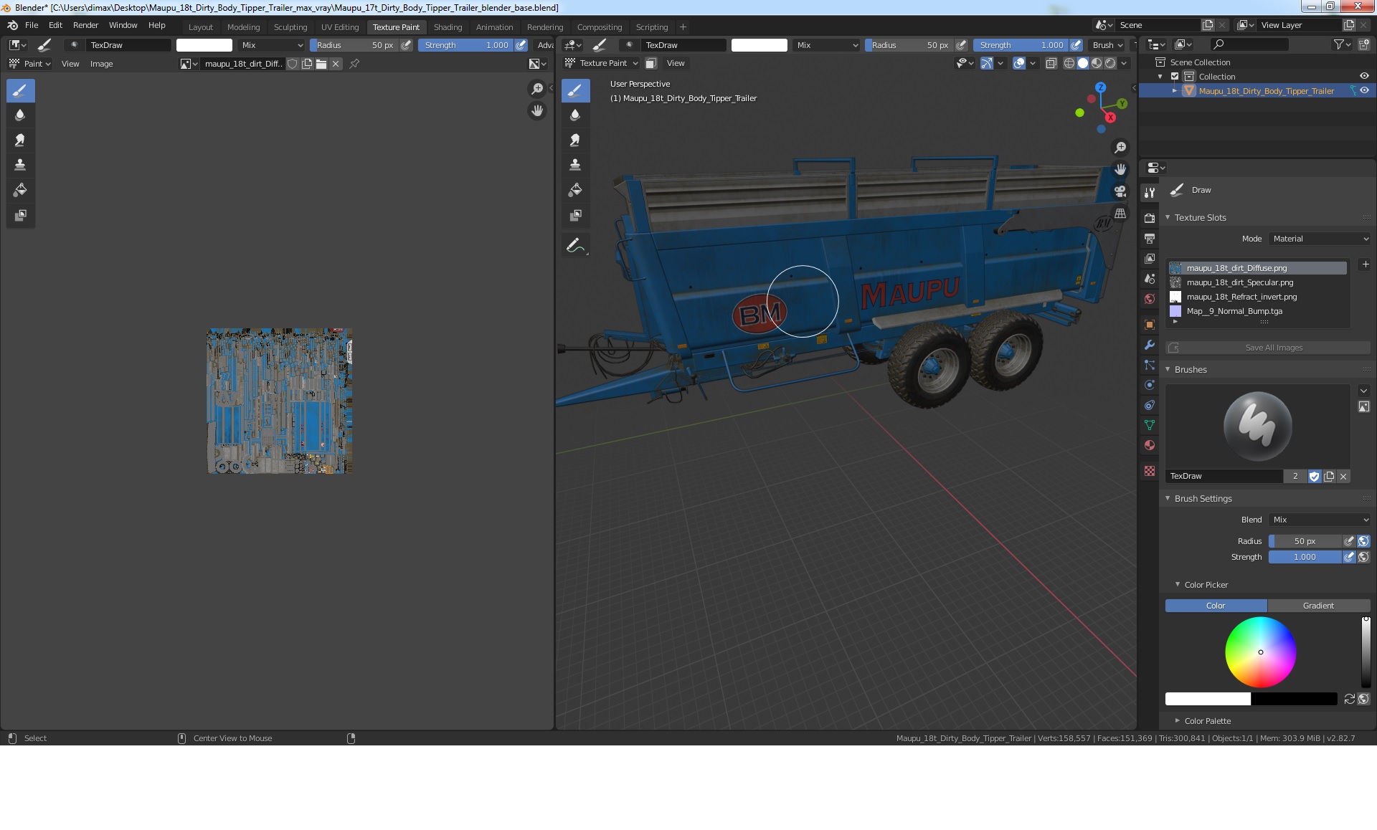1377x830 pixels.
Task: Click the pan hand icon in the 3D viewport
Action: (1120, 169)
